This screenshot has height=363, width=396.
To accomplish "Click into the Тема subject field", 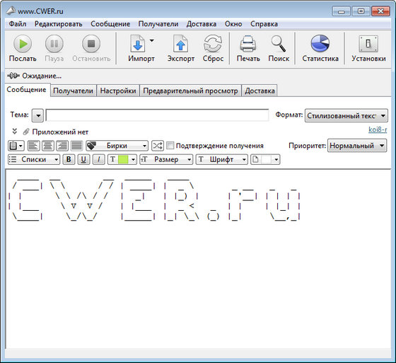I will pos(157,115).
